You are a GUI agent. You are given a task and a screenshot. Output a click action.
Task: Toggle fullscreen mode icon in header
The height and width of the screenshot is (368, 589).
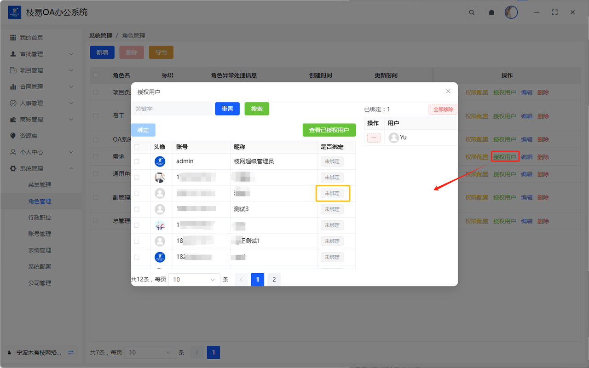pyautogui.click(x=554, y=12)
